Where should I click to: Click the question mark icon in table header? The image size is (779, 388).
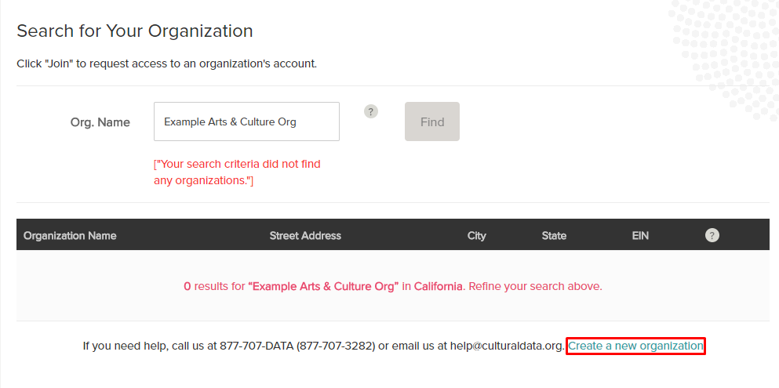[712, 235]
